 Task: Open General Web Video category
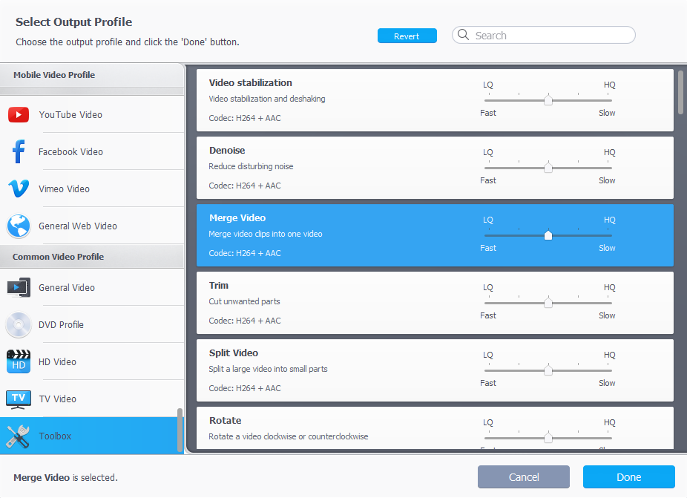coord(92,226)
